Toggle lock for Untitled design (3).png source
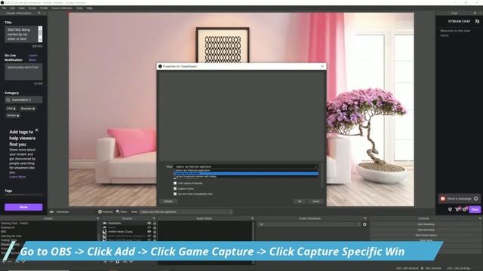 pyautogui.click(x=155, y=232)
